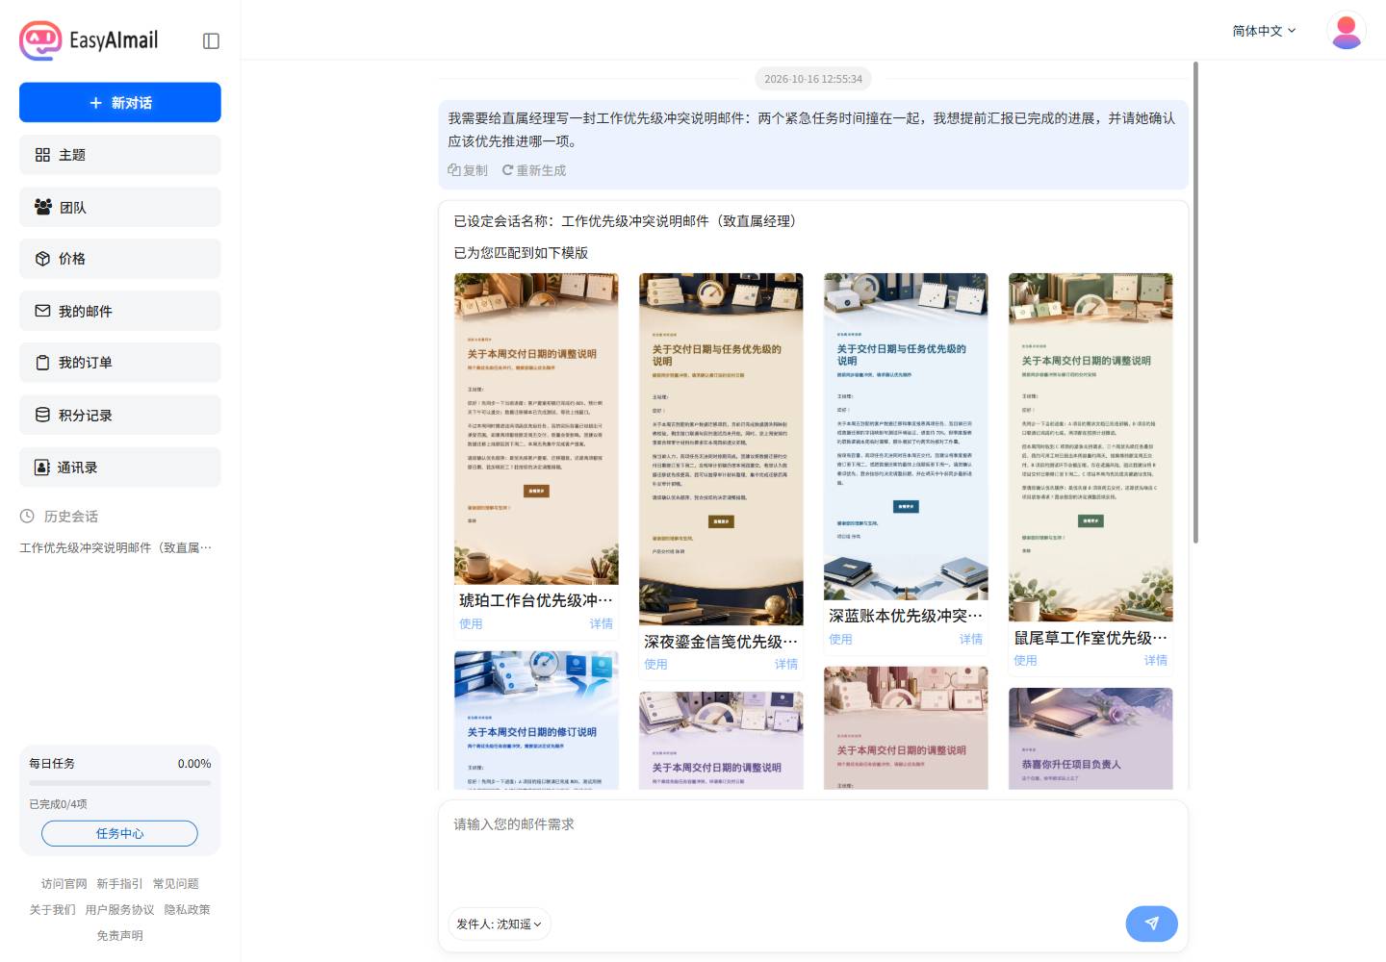Open history item 工作优先级冲突说明邮件
The width and height of the screenshot is (1386, 962).
pyautogui.click(x=115, y=547)
